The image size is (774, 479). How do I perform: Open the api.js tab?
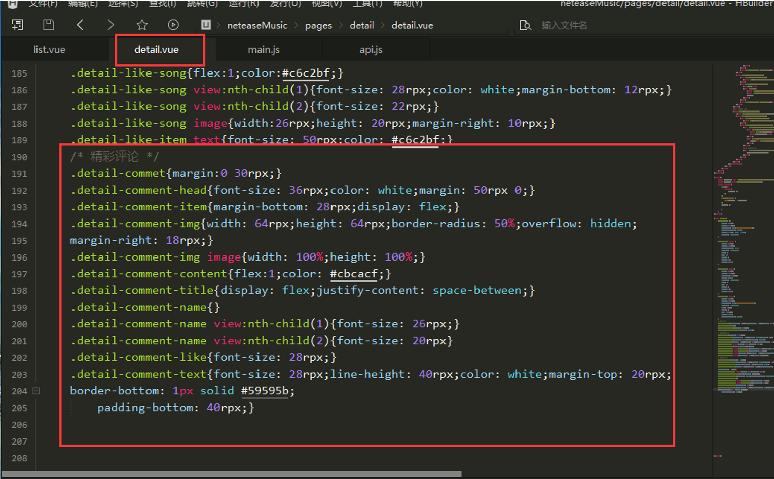click(371, 50)
